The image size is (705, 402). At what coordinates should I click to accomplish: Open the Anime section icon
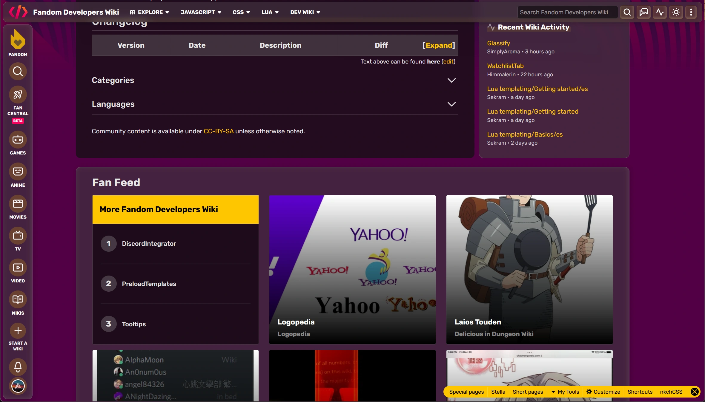pos(18,171)
